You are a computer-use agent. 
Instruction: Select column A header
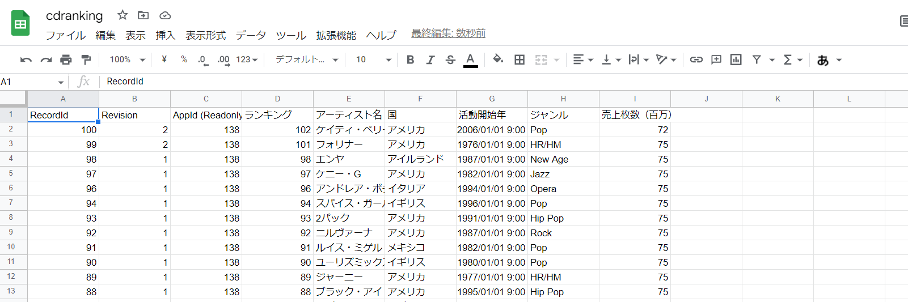pos(63,99)
